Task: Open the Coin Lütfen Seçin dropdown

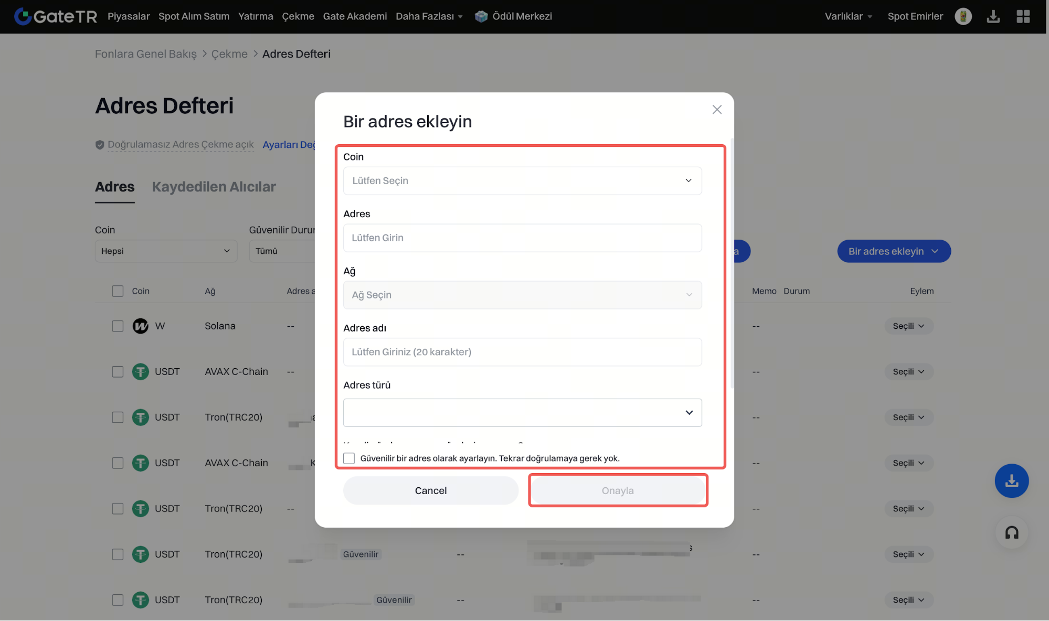Action: click(x=522, y=181)
